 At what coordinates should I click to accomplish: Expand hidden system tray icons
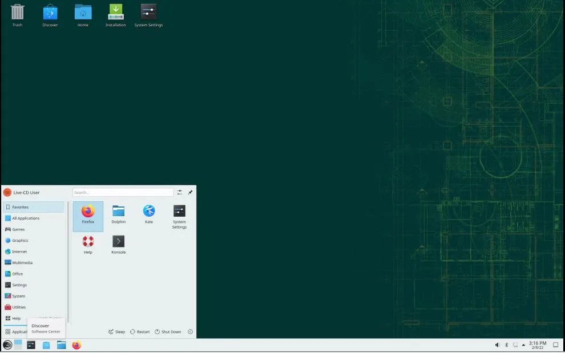coord(523,344)
